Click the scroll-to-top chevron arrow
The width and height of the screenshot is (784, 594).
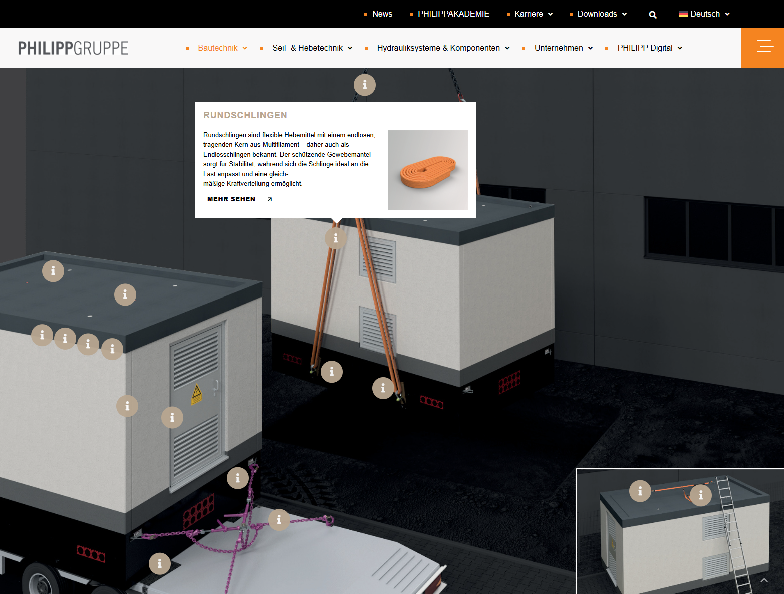pos(764,580)
